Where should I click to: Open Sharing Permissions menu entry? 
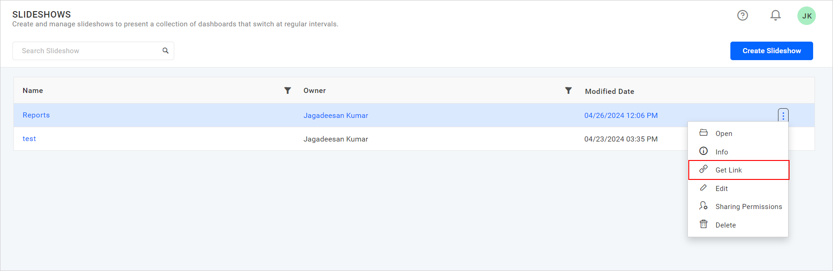738,207
